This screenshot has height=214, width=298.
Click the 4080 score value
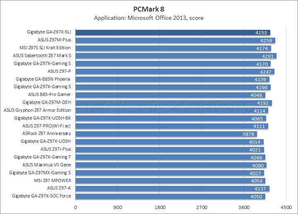[x=258, y=166]
